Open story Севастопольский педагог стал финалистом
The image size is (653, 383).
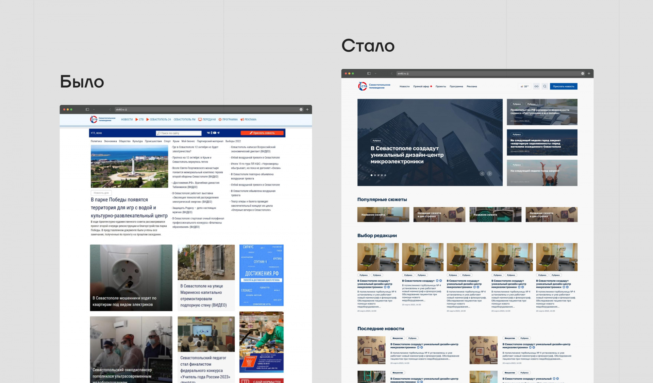[x=206, y=350]
